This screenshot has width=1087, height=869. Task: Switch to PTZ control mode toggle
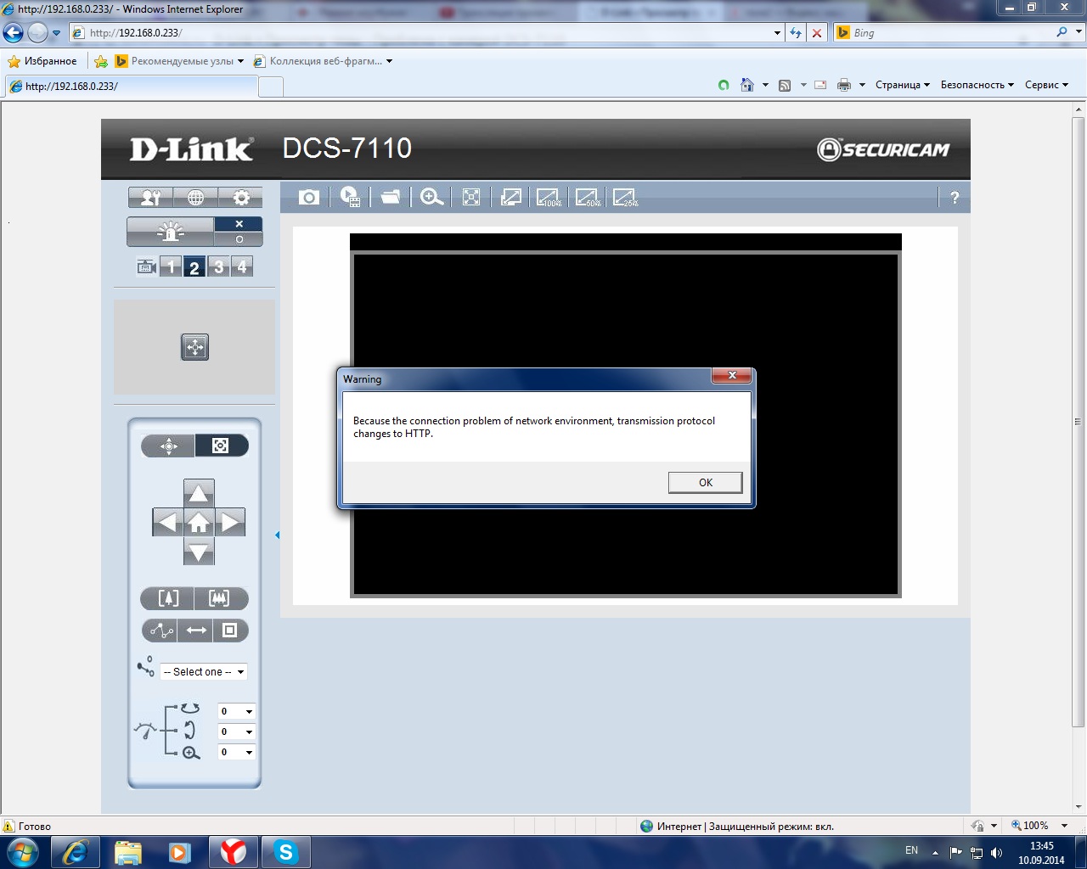[168, 446]
